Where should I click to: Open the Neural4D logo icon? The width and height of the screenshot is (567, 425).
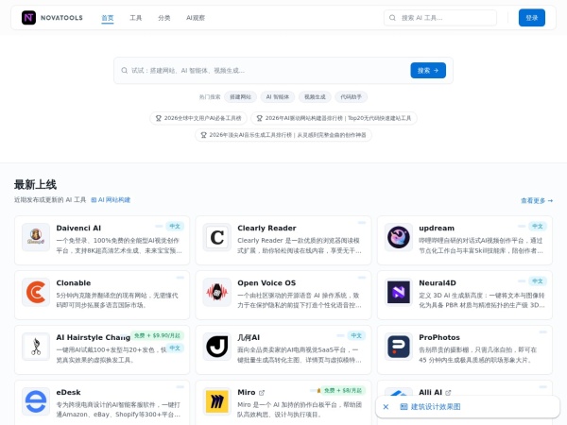[x=399, y=292]
